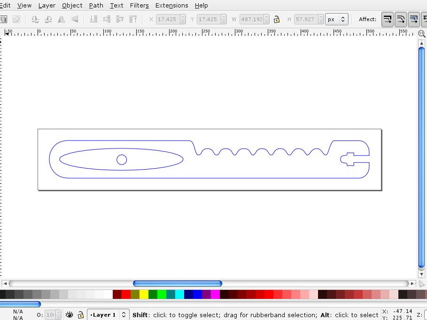
Task: Rotate selection 90° counter-clockwise
Action: [x=35, y=19]
